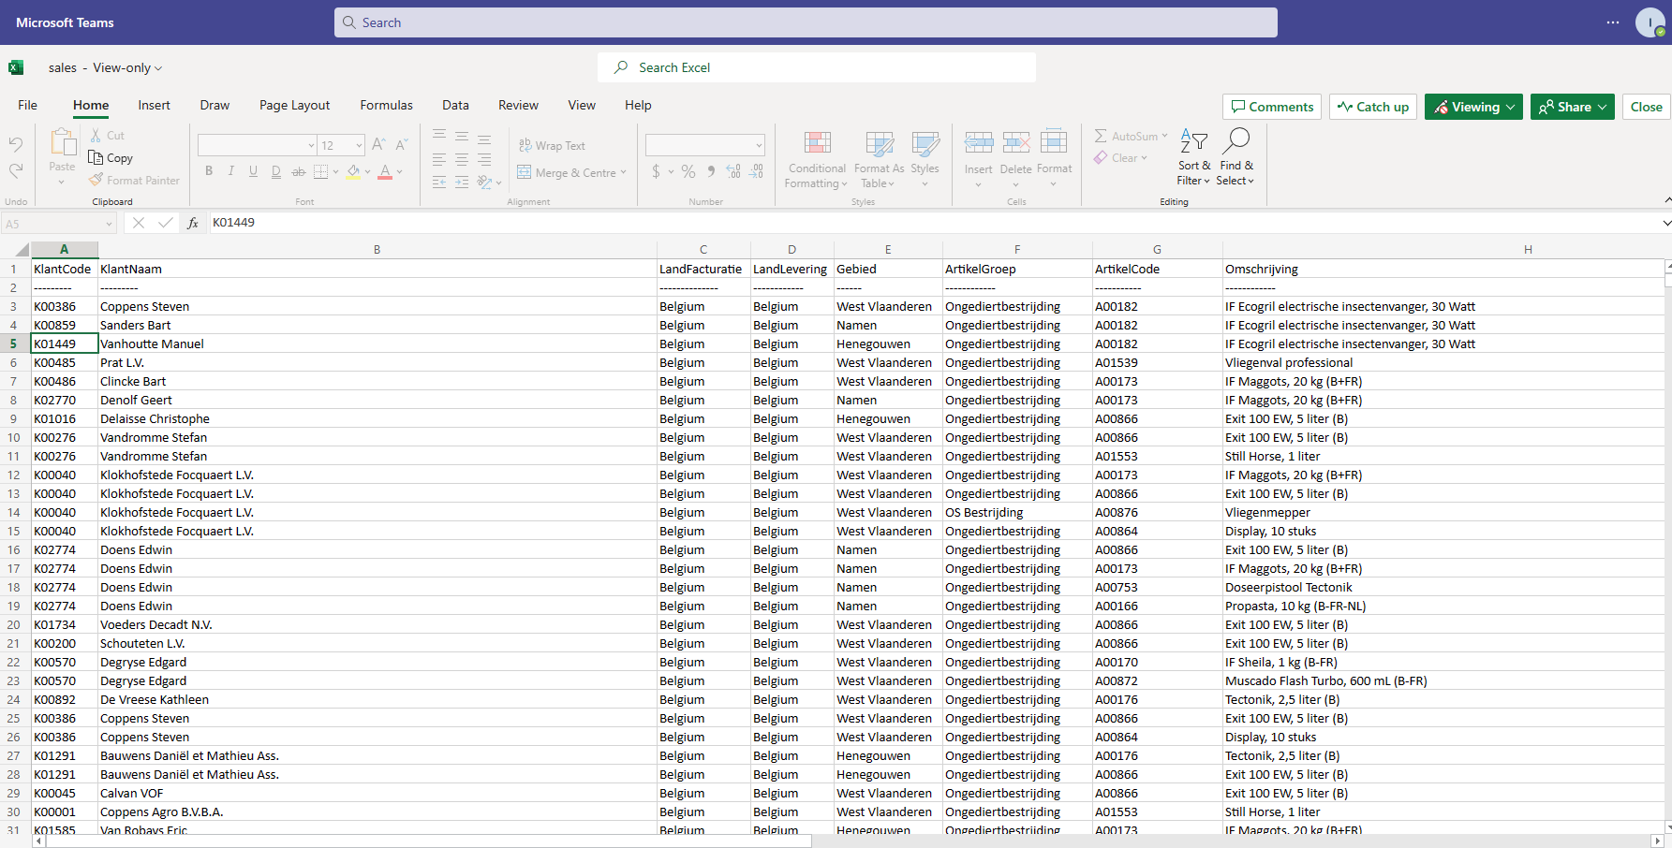The height and width of the screenshot is (848, 1672).
Task: Click the Increase Font Size icon
Action: click(378, 145)
